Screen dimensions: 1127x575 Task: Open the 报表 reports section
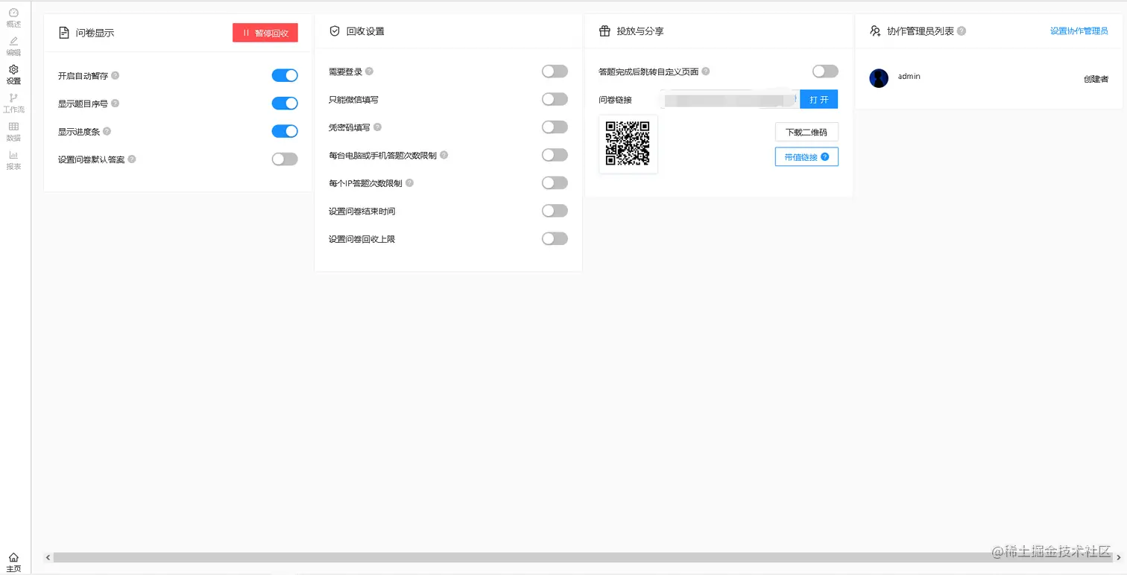pos(13,160)
